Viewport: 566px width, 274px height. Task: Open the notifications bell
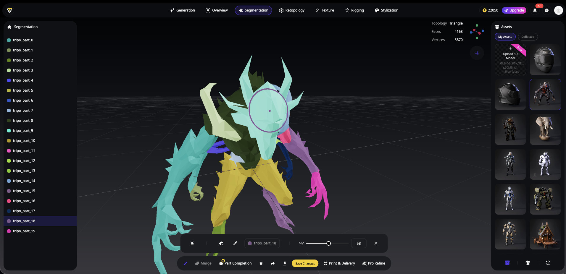(535, 10)
